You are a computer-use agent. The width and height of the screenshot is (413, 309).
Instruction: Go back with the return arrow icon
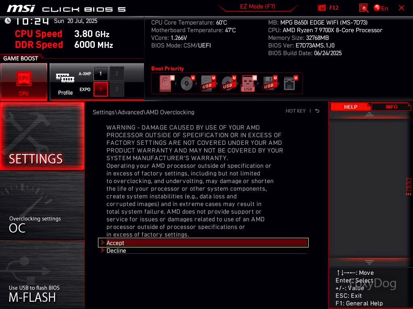click(x=317, y=111)
